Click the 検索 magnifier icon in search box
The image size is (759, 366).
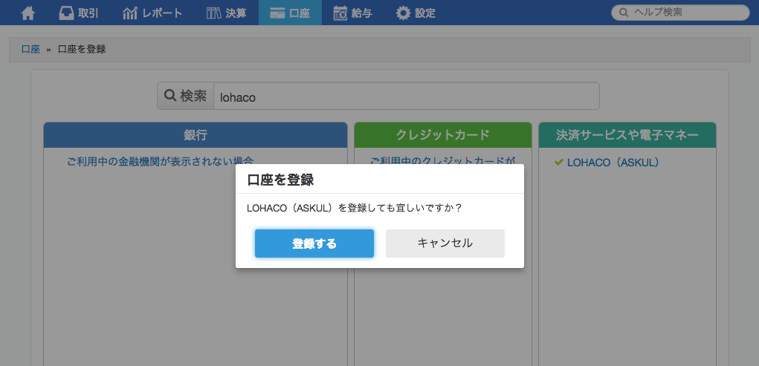click(x=170, y=96)
